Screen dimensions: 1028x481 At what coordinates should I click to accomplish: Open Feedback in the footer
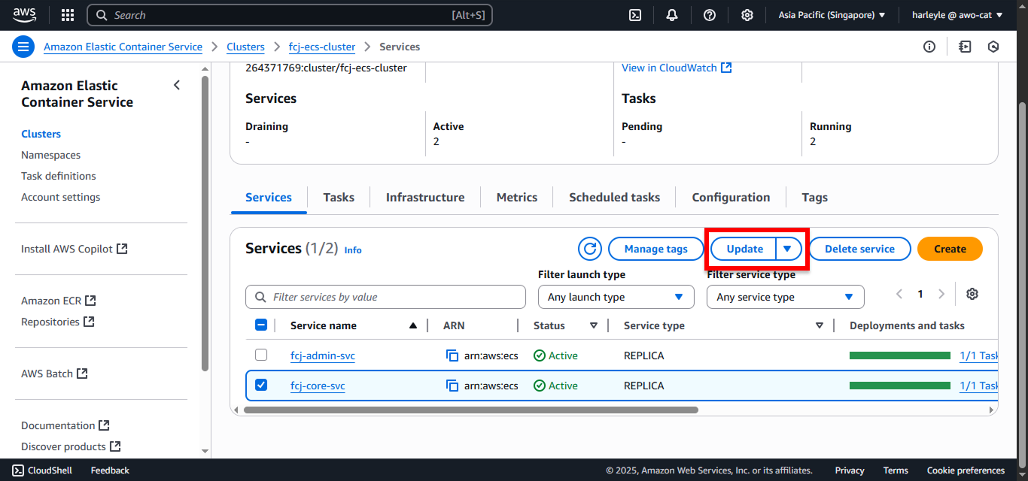click(110, 470)
